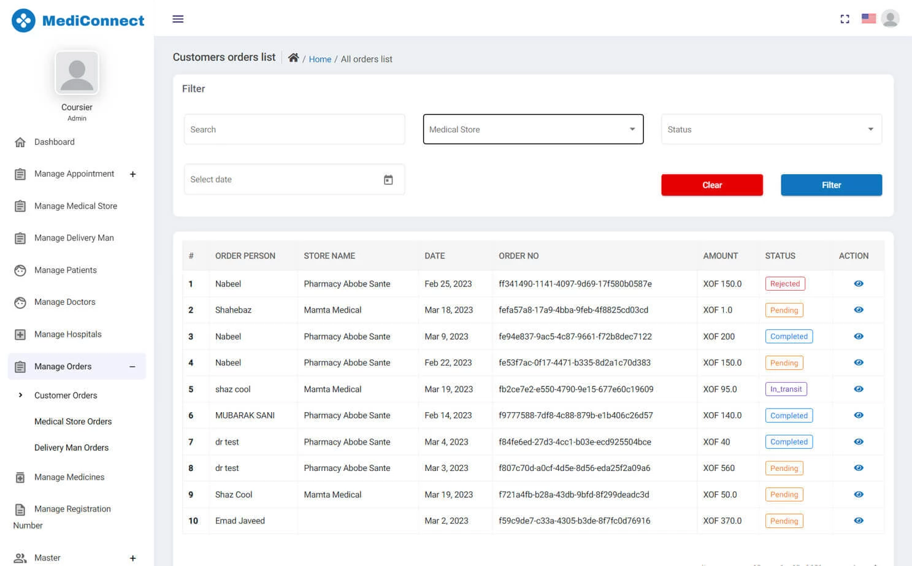Image resolution: width=912 pixels, height=566 pixels.
Task: Open Shahebaz's order details via eye icon
Action: pyautogui.click(x=858, y=310)
